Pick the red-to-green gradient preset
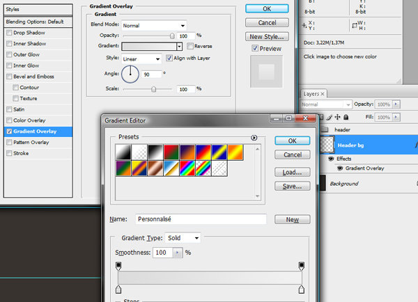 (171, 152)
